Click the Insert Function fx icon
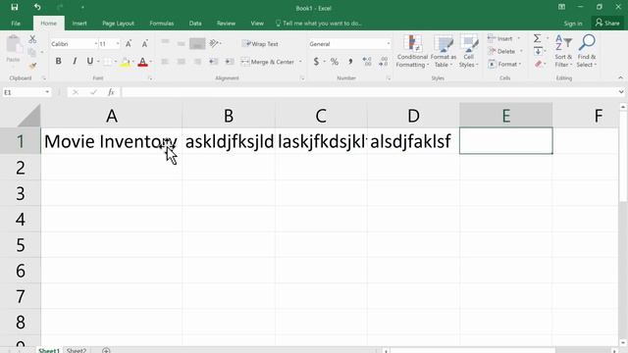Screen dimensions: 628x353 pyautogui.click(x=111, y=92)
